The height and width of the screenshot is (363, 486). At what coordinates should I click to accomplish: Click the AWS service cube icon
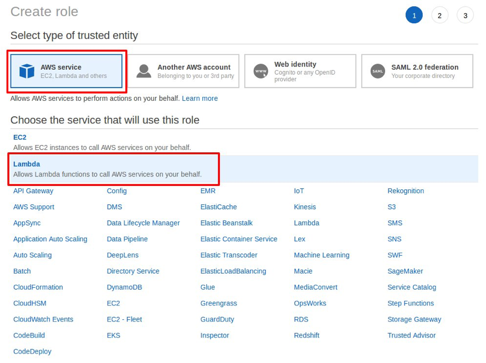point(27,71)
